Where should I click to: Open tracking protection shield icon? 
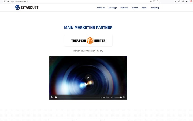point(5,1)
